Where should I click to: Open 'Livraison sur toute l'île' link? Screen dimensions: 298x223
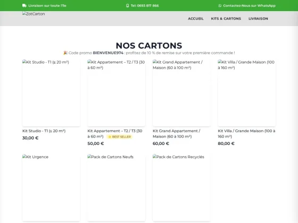47,6
